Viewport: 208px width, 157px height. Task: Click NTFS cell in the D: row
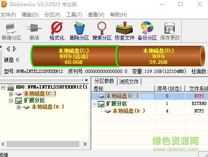click(199, 111)
